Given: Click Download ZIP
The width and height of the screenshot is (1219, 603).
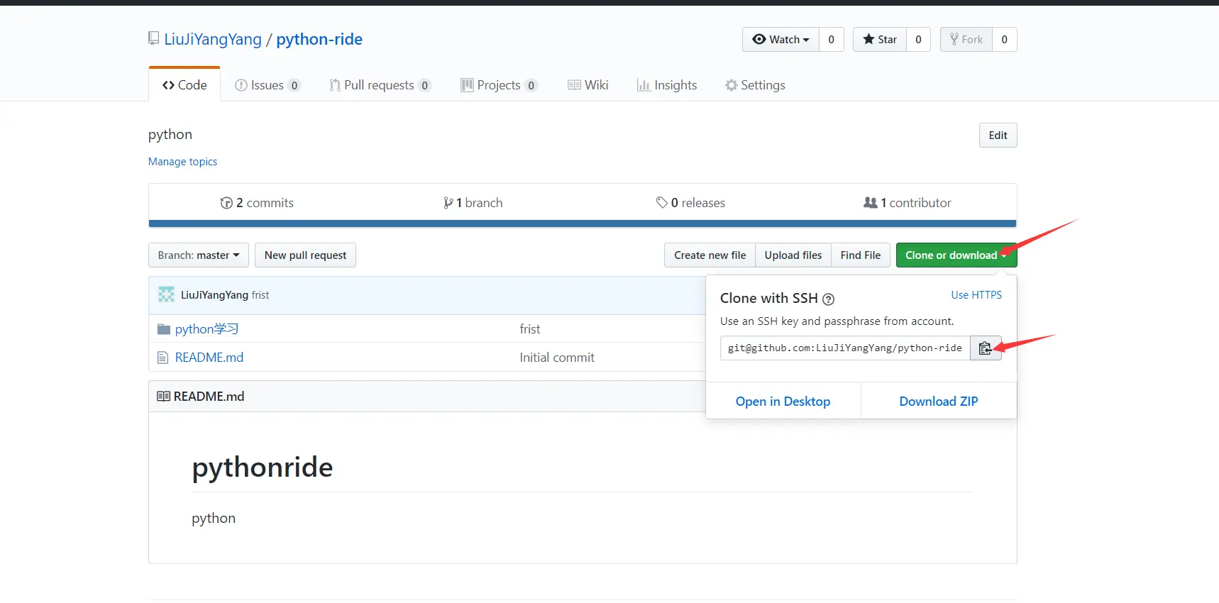Looking at the screenshot, I should coord(939,402).
